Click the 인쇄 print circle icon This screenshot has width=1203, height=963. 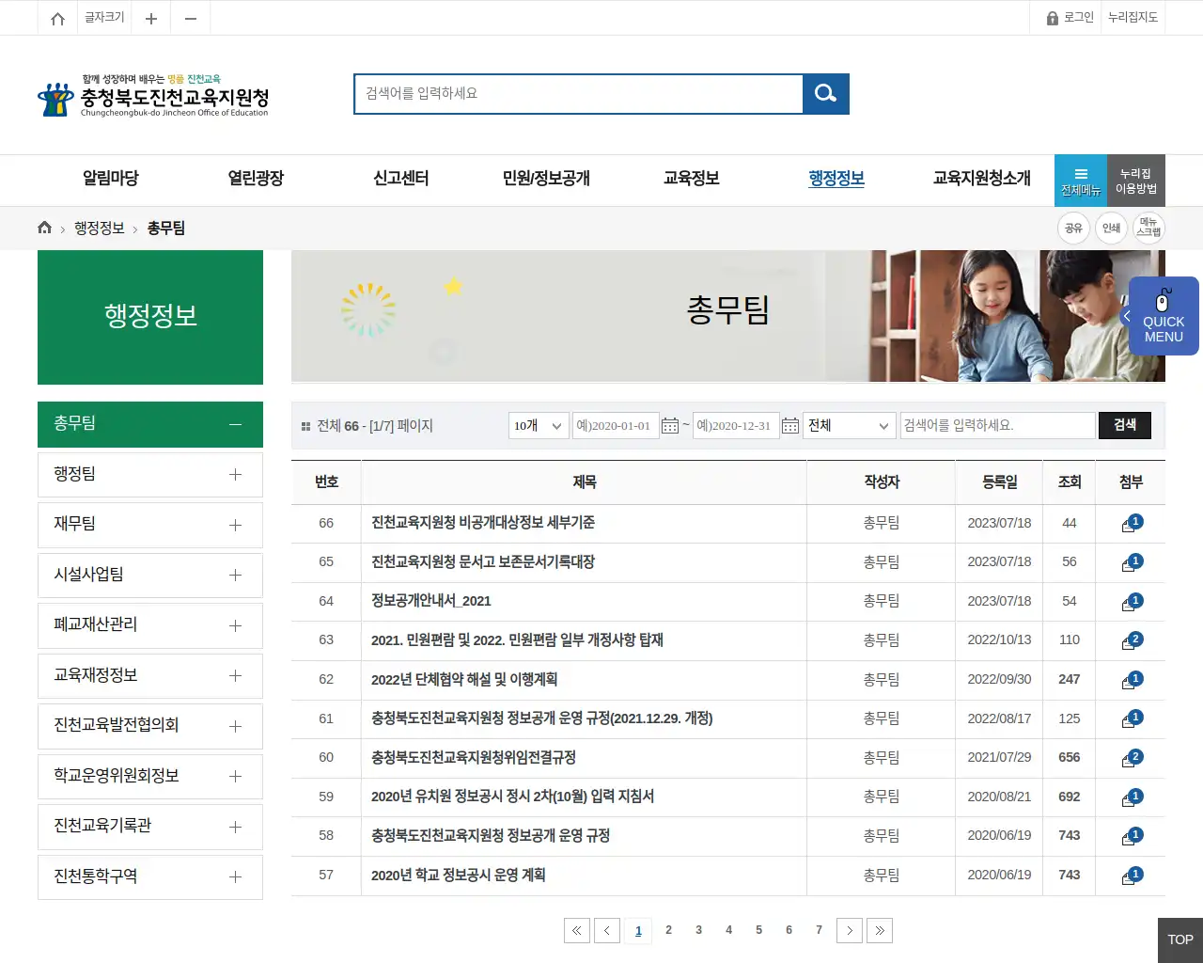tap(1111, 228)
